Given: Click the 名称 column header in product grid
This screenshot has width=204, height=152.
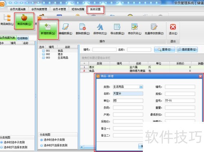Looking at the screenshot, I should pyautogui.click(x=138, y=64).
